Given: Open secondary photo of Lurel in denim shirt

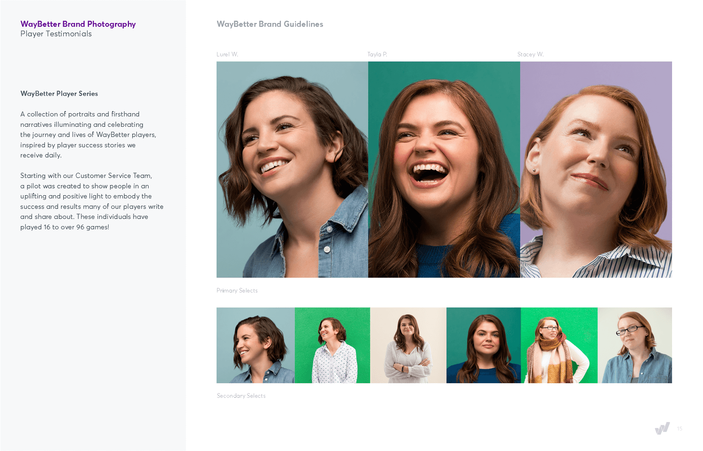Looking at the screenshot, I should point(255,345).
